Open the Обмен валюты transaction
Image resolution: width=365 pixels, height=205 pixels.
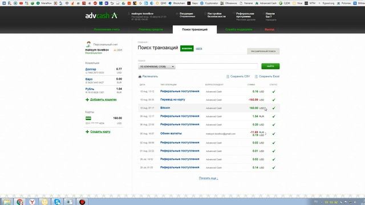coord(171,134)
